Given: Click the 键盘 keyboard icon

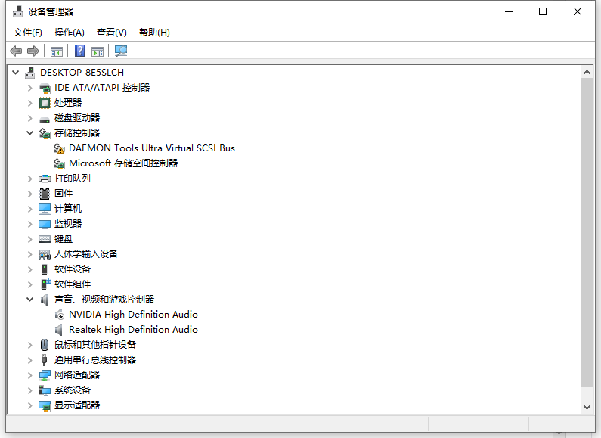Looking at the screenshot, I should [x=45, y=238].
